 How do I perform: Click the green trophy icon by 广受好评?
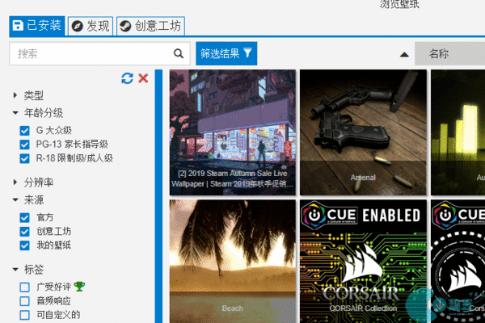coord(79,286)
